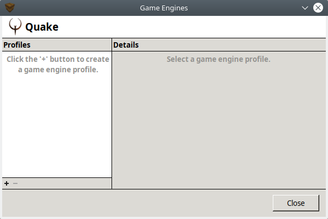Click the "Click the '+' button to create" hint
This screenshot has height=219, width=328.
(58, 59)
